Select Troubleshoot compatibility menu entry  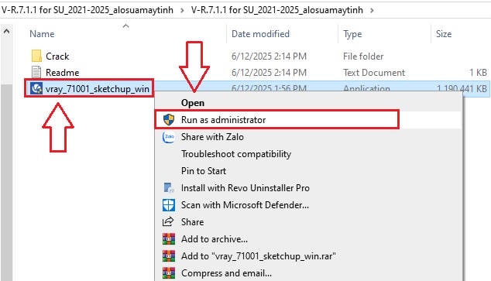pyautogui.click(x=236, y=154)
